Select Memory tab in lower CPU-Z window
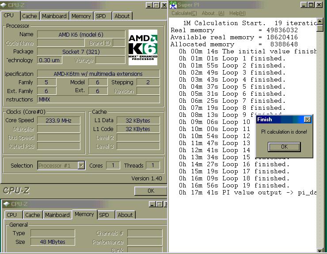327x254 pixels. tap(84, 214)
